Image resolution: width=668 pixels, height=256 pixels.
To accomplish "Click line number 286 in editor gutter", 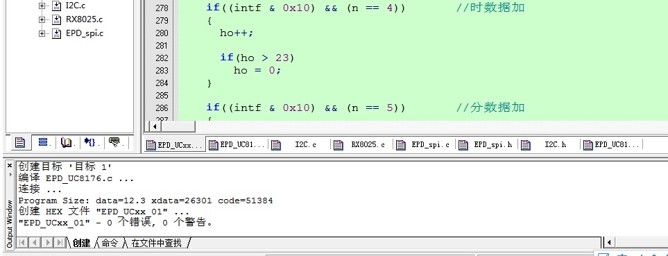I will point(162,108).
